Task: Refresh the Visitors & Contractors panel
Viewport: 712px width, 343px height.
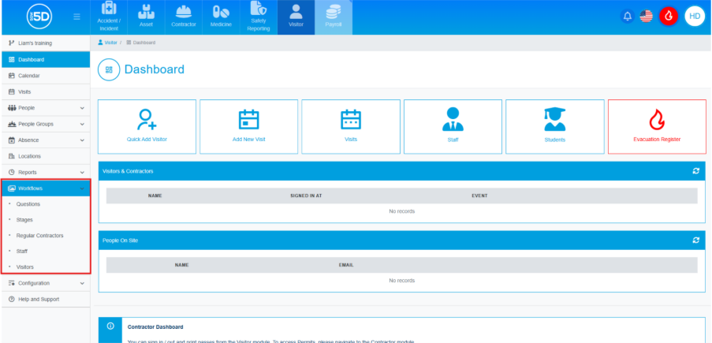Action: tap(695, 170)
